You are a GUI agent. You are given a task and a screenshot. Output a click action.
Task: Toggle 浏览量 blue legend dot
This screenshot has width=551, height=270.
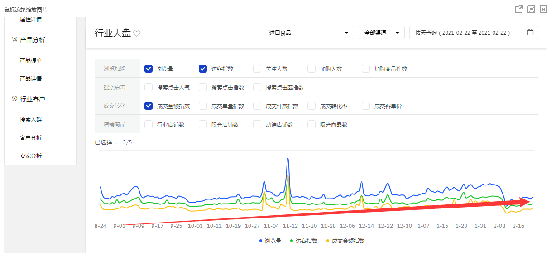(261, 241)
